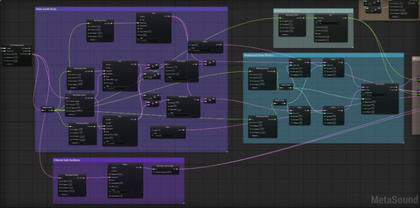Edit the Frequency value on the Triangle node
The height and width of the screenshot is (208, 420).
[120, 174]
